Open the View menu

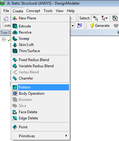pyautogui.click(x=59, y=11)
